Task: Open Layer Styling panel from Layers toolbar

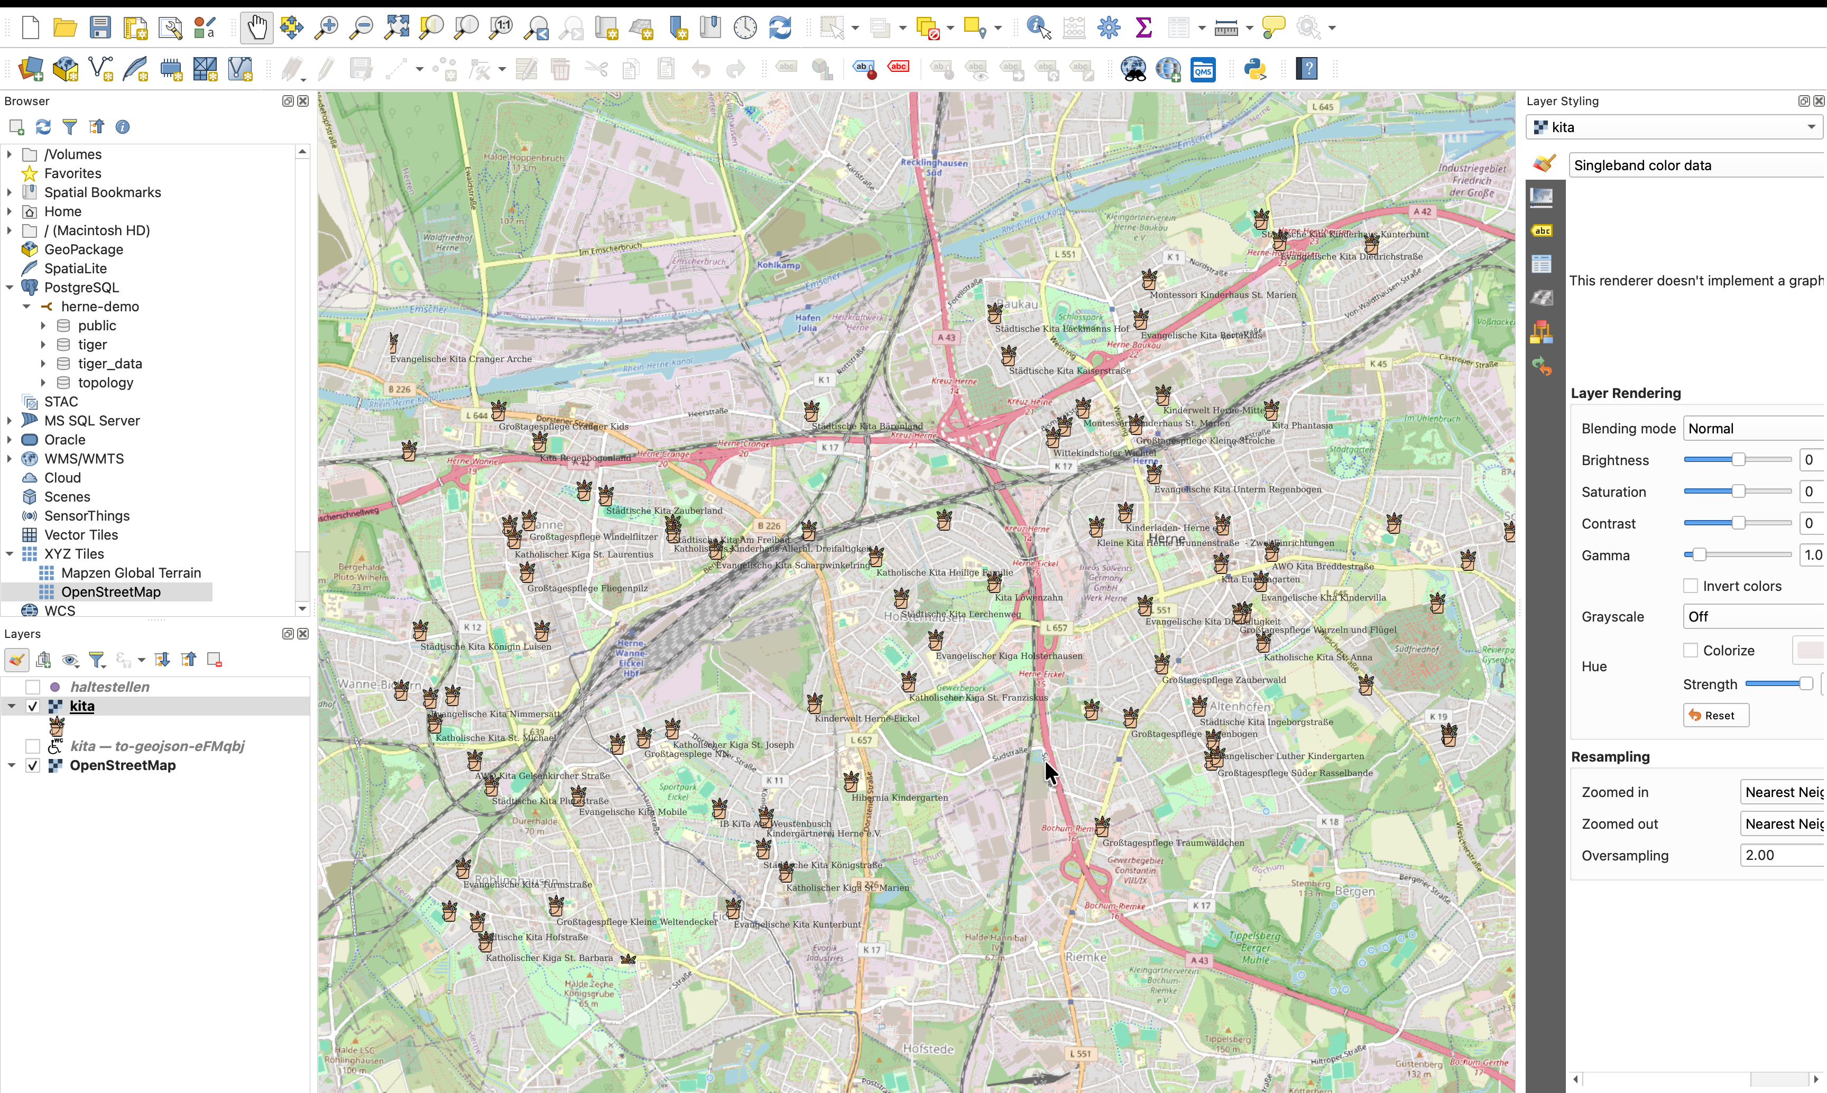Action: point(16,659)
